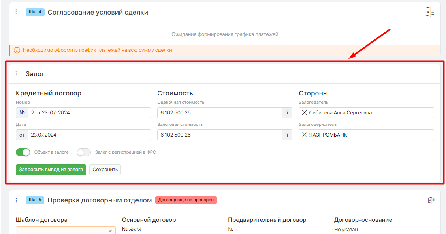This screenshot has height=234, width=446.
Task: Remove !ГАЗПРОМБАНК pledge holder using X icon
Action: point(304,135)
